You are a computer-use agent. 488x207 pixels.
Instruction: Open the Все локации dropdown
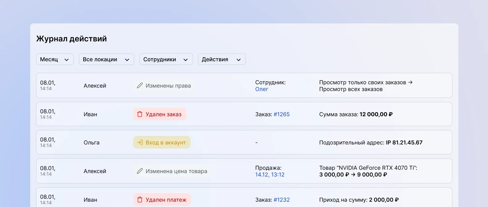(x=106, y=59)
